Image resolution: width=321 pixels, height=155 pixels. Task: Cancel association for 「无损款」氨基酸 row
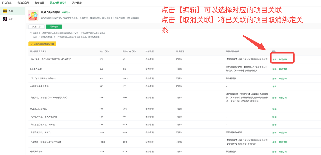283,98
